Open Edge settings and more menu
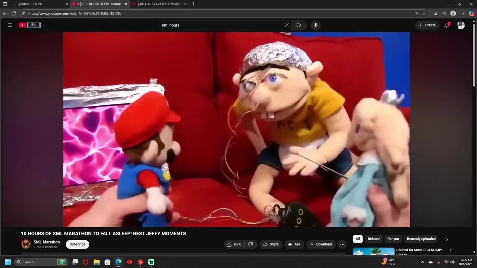This screenshot has height=268, width=477. point(462,13)
